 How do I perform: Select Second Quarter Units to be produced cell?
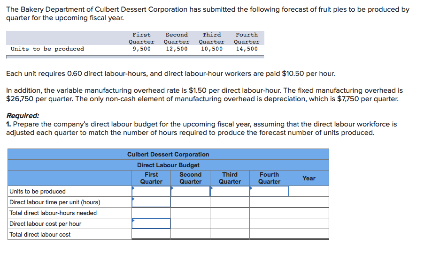(x=190, y=191)
